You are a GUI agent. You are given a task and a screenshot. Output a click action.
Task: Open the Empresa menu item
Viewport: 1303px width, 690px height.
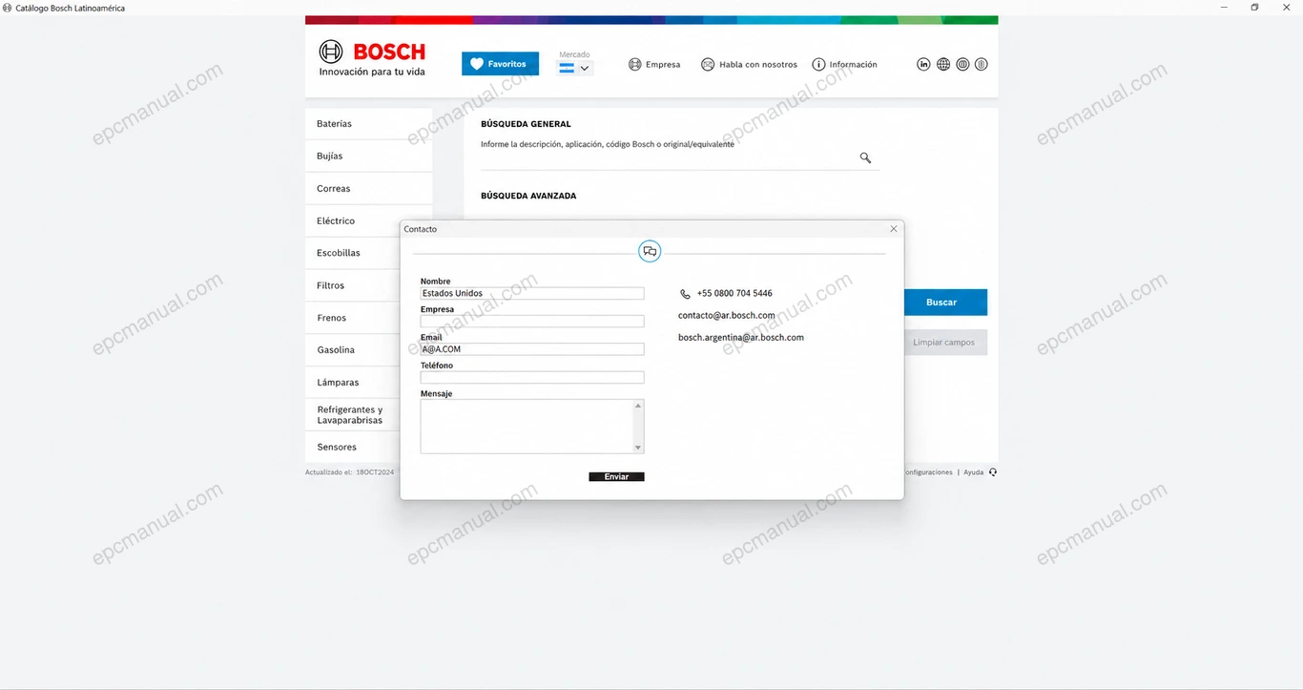[x=654, y=65]
